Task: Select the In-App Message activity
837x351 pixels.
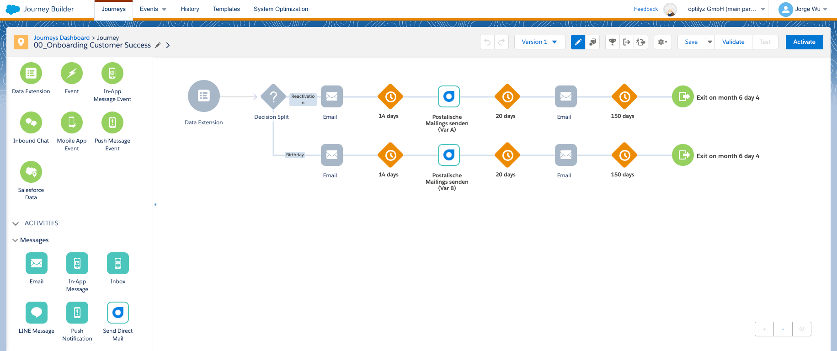Action: point(77,263)
